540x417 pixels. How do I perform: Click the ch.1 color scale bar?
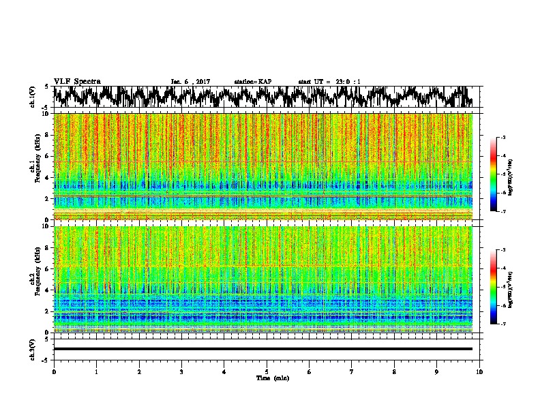pyautogui.click(x=493, y=174)
